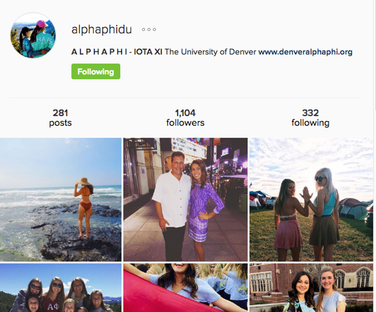Screen dimensions: 376x312
Task: Open the high-five campground photo
Action: 311,200
